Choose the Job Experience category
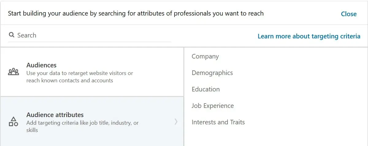The height and width of the screenshot is (146, 368). 213,106
